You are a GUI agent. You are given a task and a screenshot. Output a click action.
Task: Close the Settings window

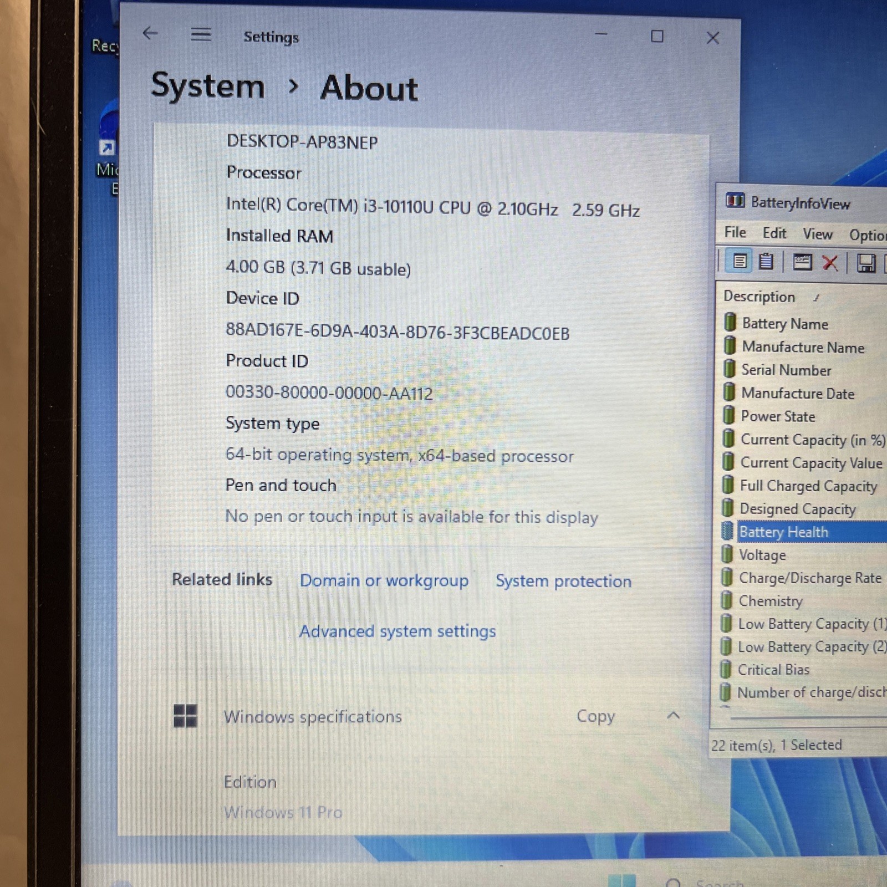click(713, 38)
